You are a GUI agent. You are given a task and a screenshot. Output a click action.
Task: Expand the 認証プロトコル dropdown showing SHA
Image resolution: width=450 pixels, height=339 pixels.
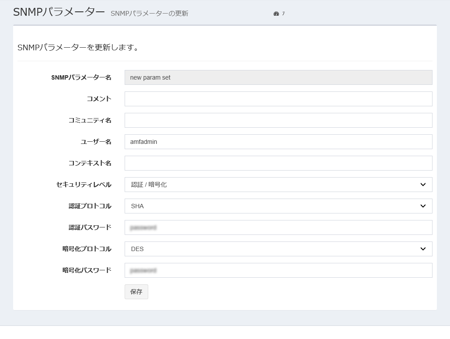click(278, 206)
